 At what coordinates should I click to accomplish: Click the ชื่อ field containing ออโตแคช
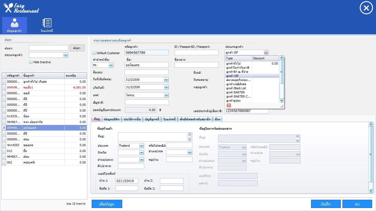click(147, 65)
